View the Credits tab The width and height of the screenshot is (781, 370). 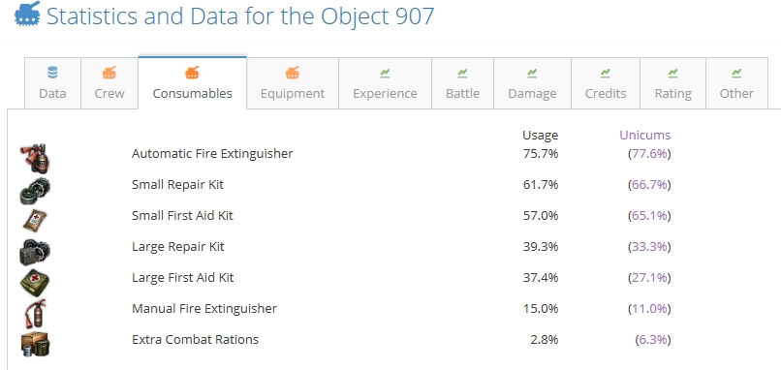(x=606, y=83)
